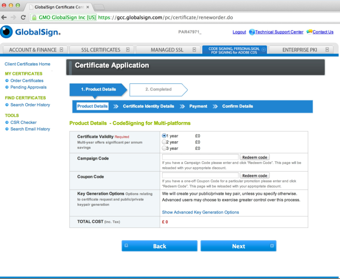Screen dimensions: 340x279
Task: Click the Campaign Code text field
Action: pos(200,157)
